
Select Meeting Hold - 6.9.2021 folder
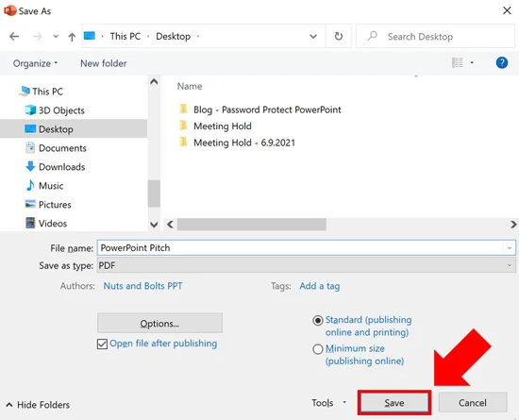coord(244,143)
